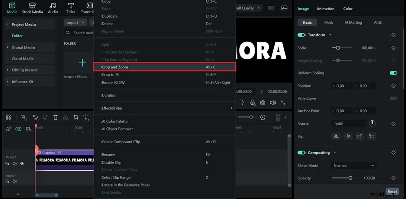The height and width of the screenshot is (199, 406).
Task: Choose Create Compound Clip
Action: (x=164, y=142)
